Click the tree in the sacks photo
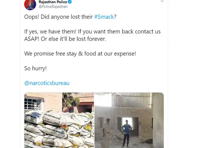The height and width of the screenshot is (148, 198). pyautogui.click(x=70, y=100)
